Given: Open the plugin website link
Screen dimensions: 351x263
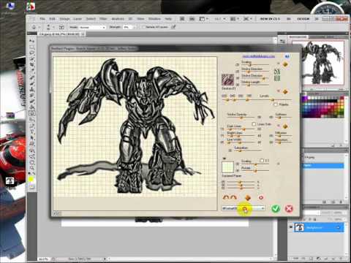Looking at the screenshot, I should (259, 56).
